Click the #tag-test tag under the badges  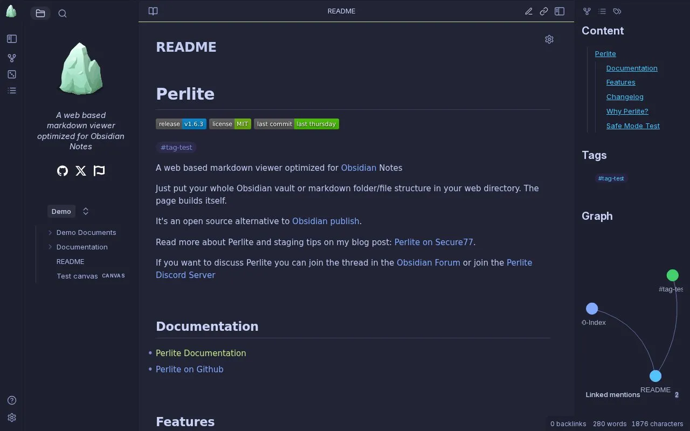176,148
